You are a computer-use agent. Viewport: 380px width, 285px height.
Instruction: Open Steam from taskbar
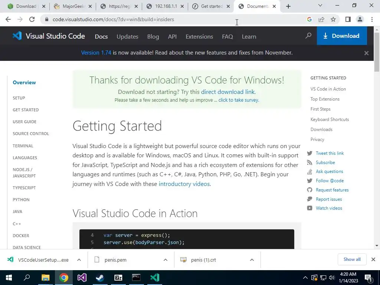click(100, 278)
